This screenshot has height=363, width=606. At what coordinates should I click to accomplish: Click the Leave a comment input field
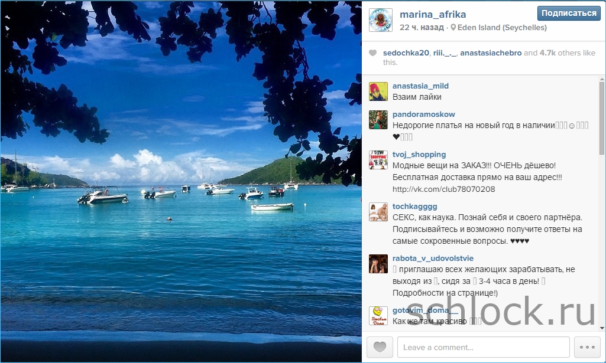click(484, 347)
